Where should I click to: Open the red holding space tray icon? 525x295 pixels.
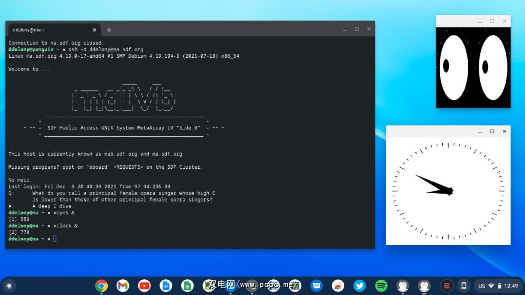[x=447, y=286]
